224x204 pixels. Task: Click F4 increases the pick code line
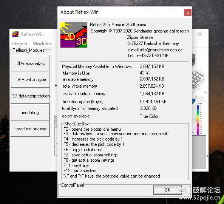(x=93, y=139)
